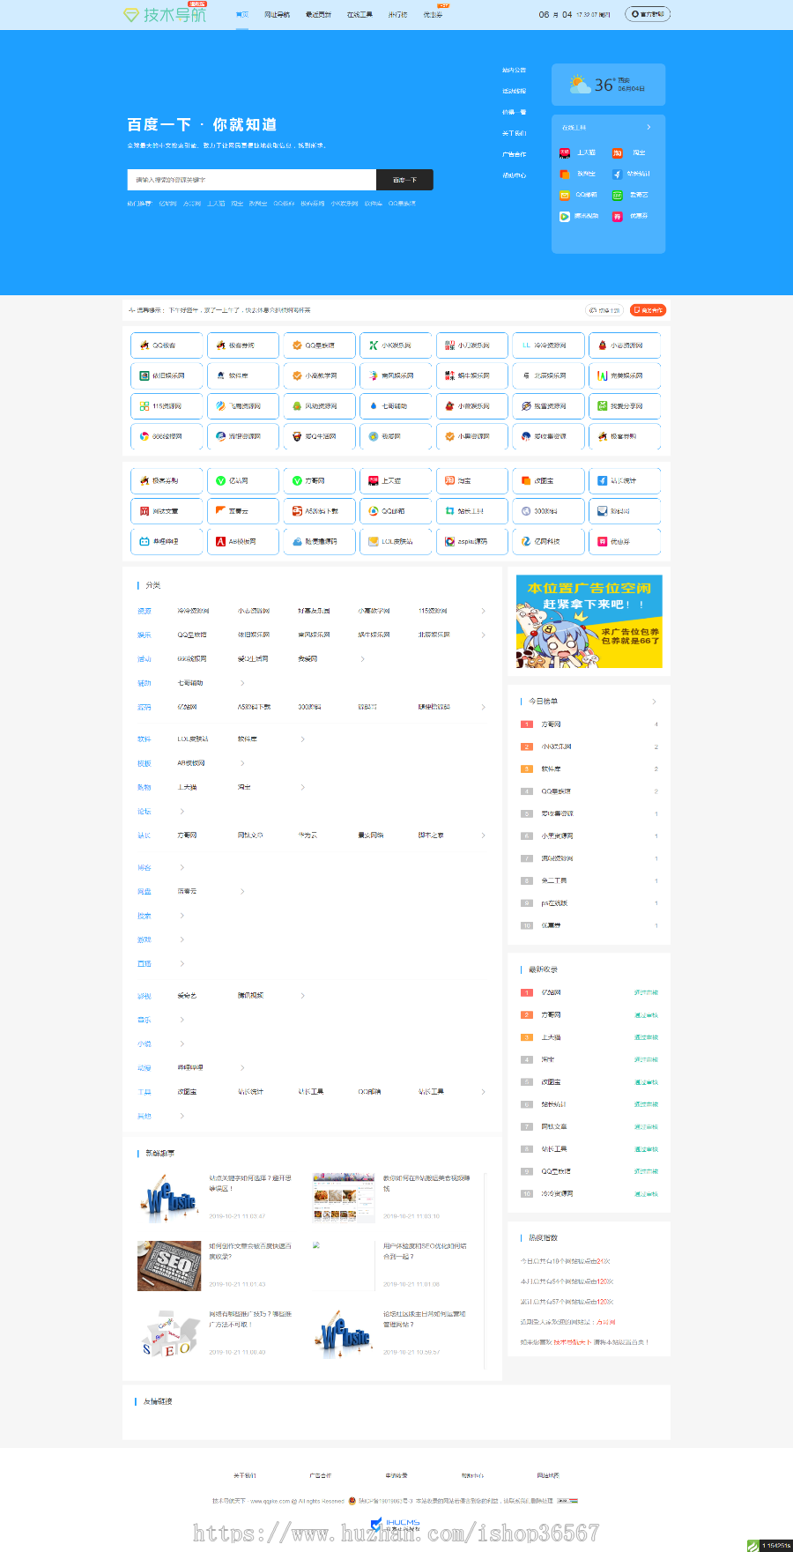Switch to the 排行榜 nav tab

tap(397, 15)
